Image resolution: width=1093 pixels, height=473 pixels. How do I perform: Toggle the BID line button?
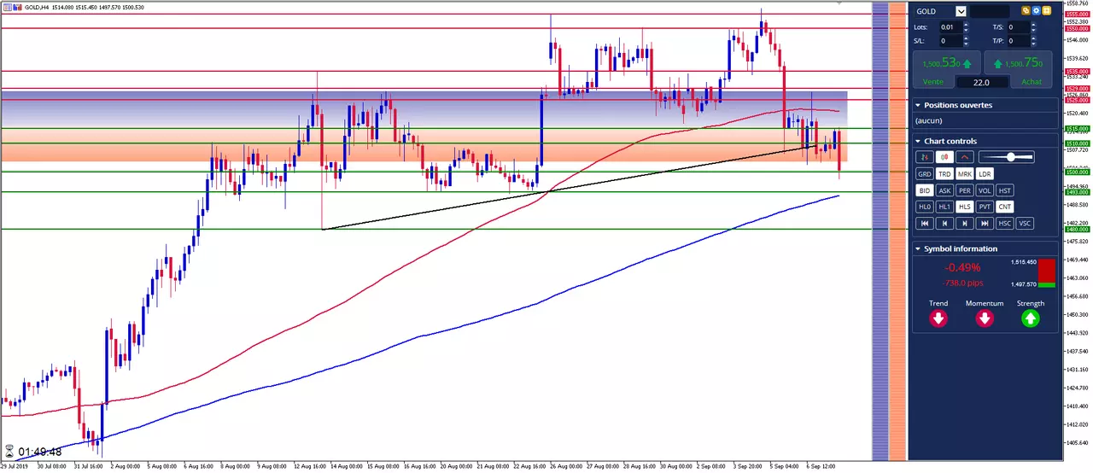pos(924,190)
